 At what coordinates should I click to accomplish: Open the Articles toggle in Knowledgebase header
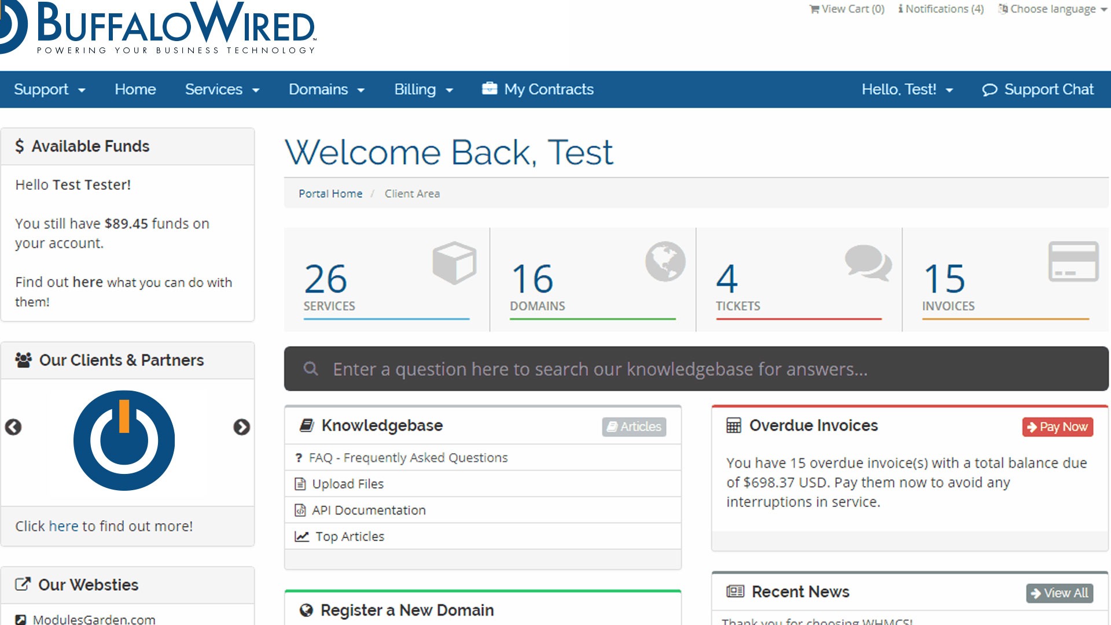pos(634,427)
